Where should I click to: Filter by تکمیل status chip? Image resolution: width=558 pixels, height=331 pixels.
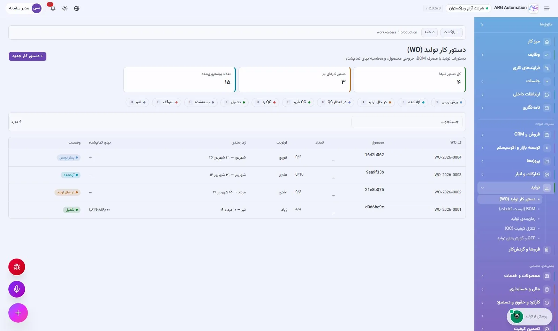click(x=234, y=102)
